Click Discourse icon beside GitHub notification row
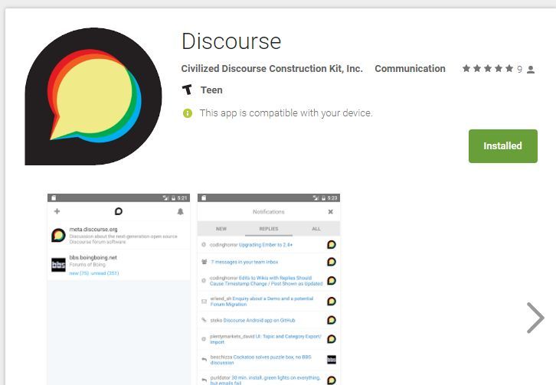556x385 pixels. coord(331,320)
